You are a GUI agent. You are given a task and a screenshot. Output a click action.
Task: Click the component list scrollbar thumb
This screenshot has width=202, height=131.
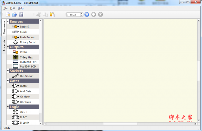(41, 68)
